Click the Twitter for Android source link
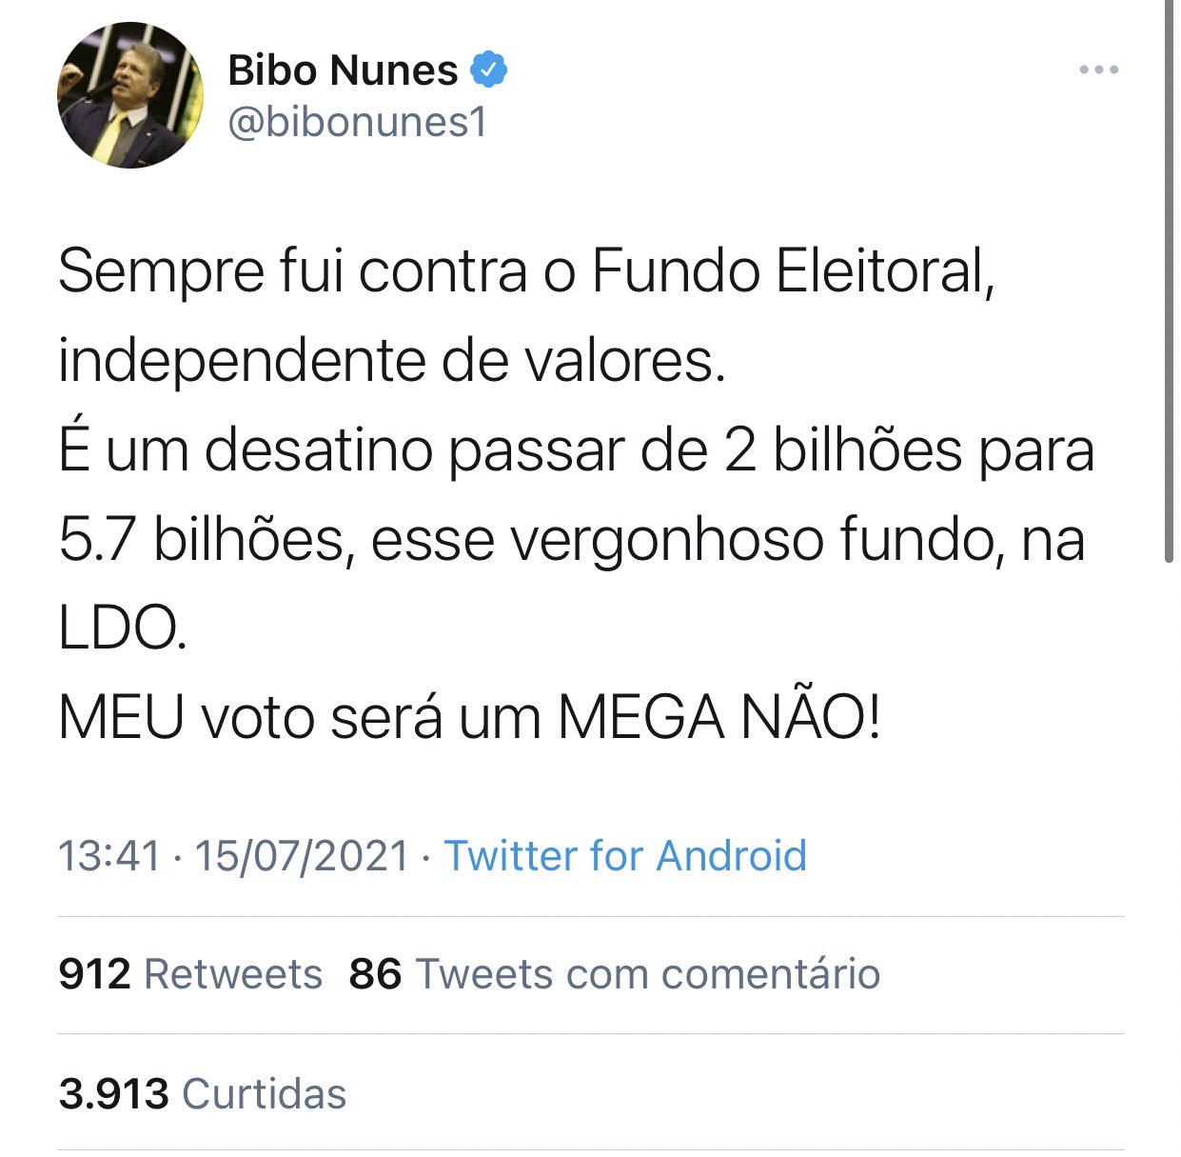This screenshot has height=1157, width=1181. [x=625, y=855]
